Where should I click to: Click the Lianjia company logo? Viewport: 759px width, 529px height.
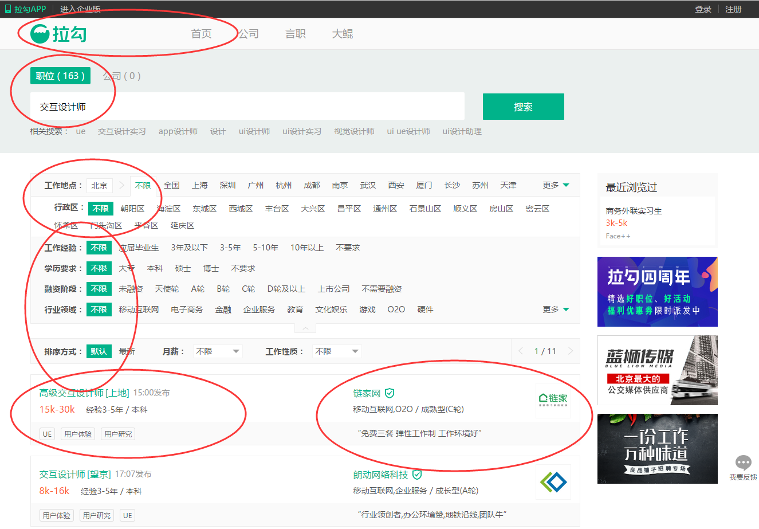click(553, 400)
